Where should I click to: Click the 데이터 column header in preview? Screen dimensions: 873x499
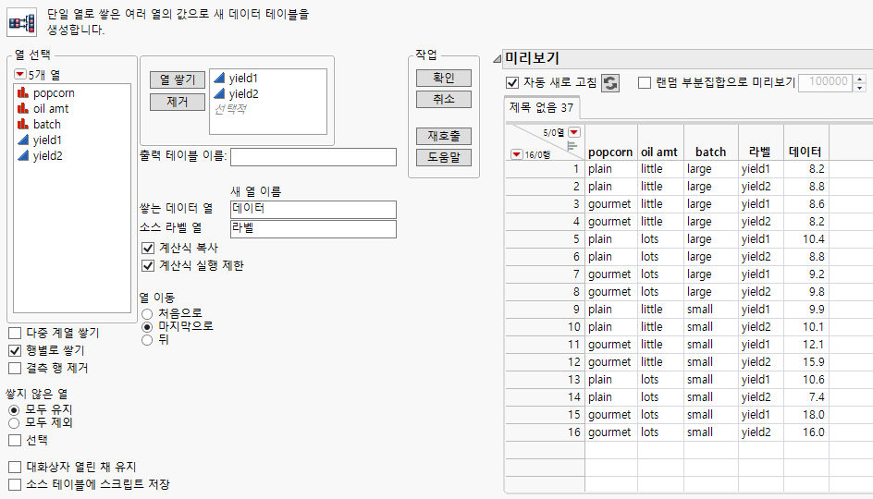point(805,152)
